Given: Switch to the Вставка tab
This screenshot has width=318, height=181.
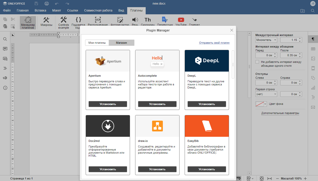Looking at the screenshot, I should (41, 10).
